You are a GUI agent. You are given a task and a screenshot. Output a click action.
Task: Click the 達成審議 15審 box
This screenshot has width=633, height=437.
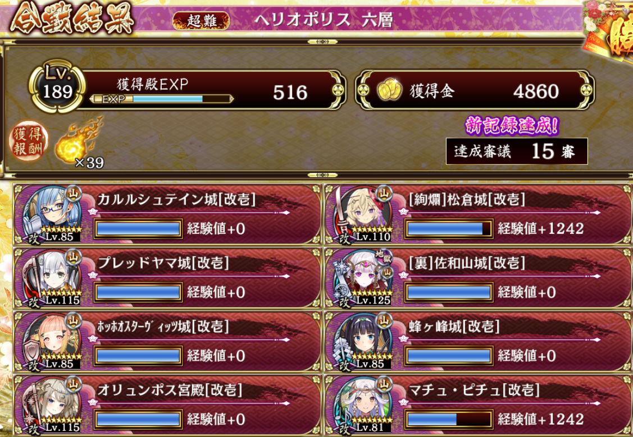point(517,151)
